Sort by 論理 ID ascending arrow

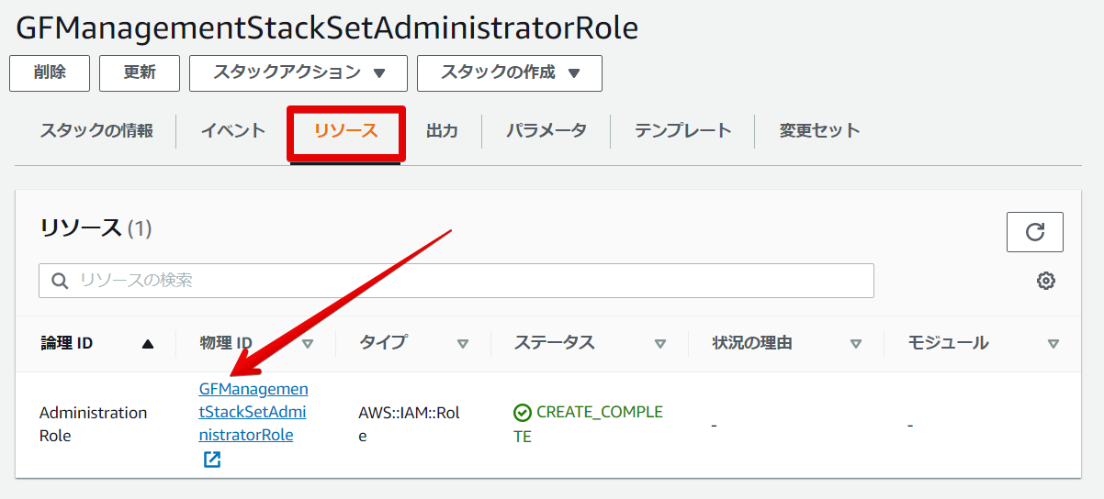point(148,344)
